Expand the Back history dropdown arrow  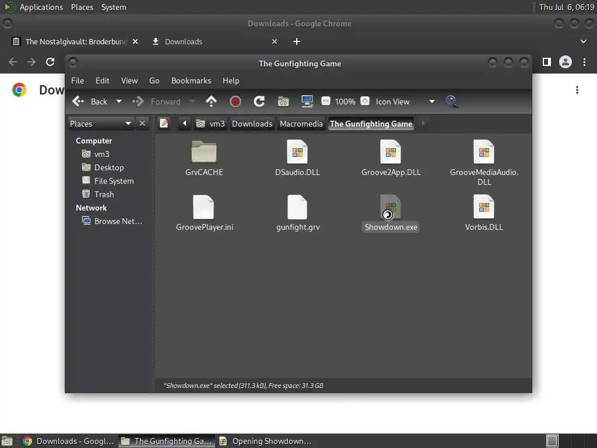point(119,101)
